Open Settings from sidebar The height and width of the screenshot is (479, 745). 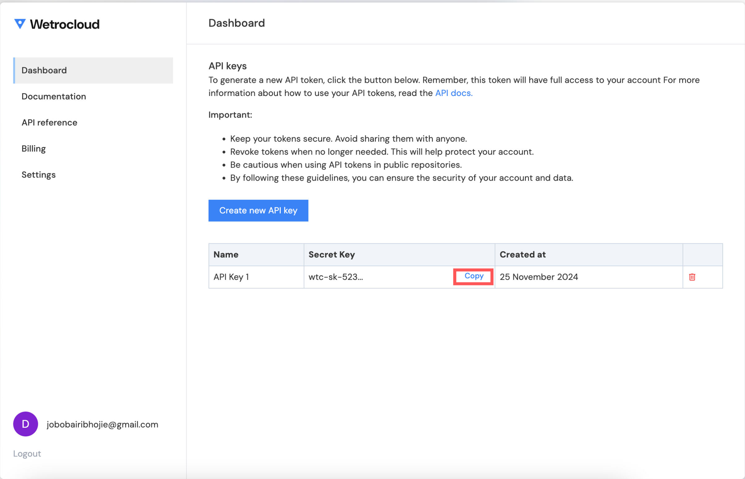(x=39, y=175)
